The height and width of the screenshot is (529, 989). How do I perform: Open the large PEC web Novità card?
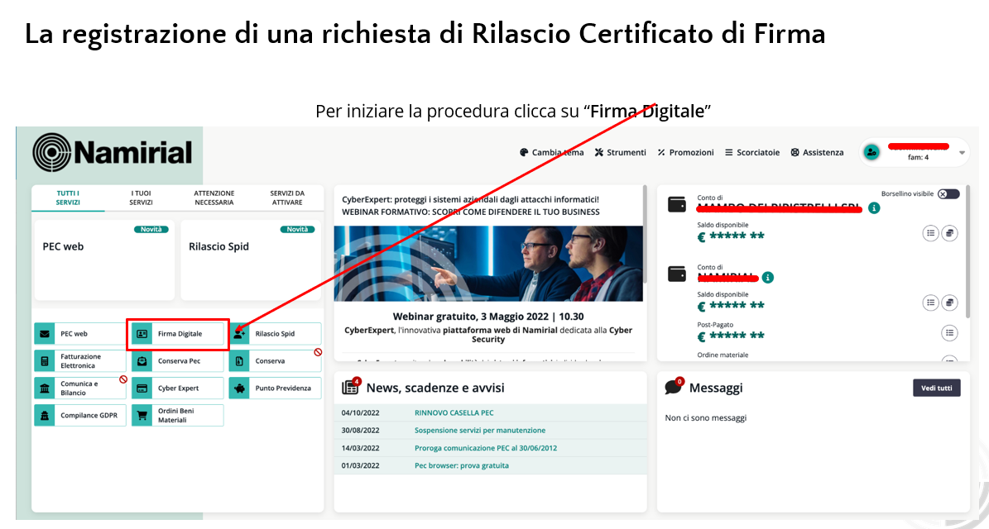[104, 260]
